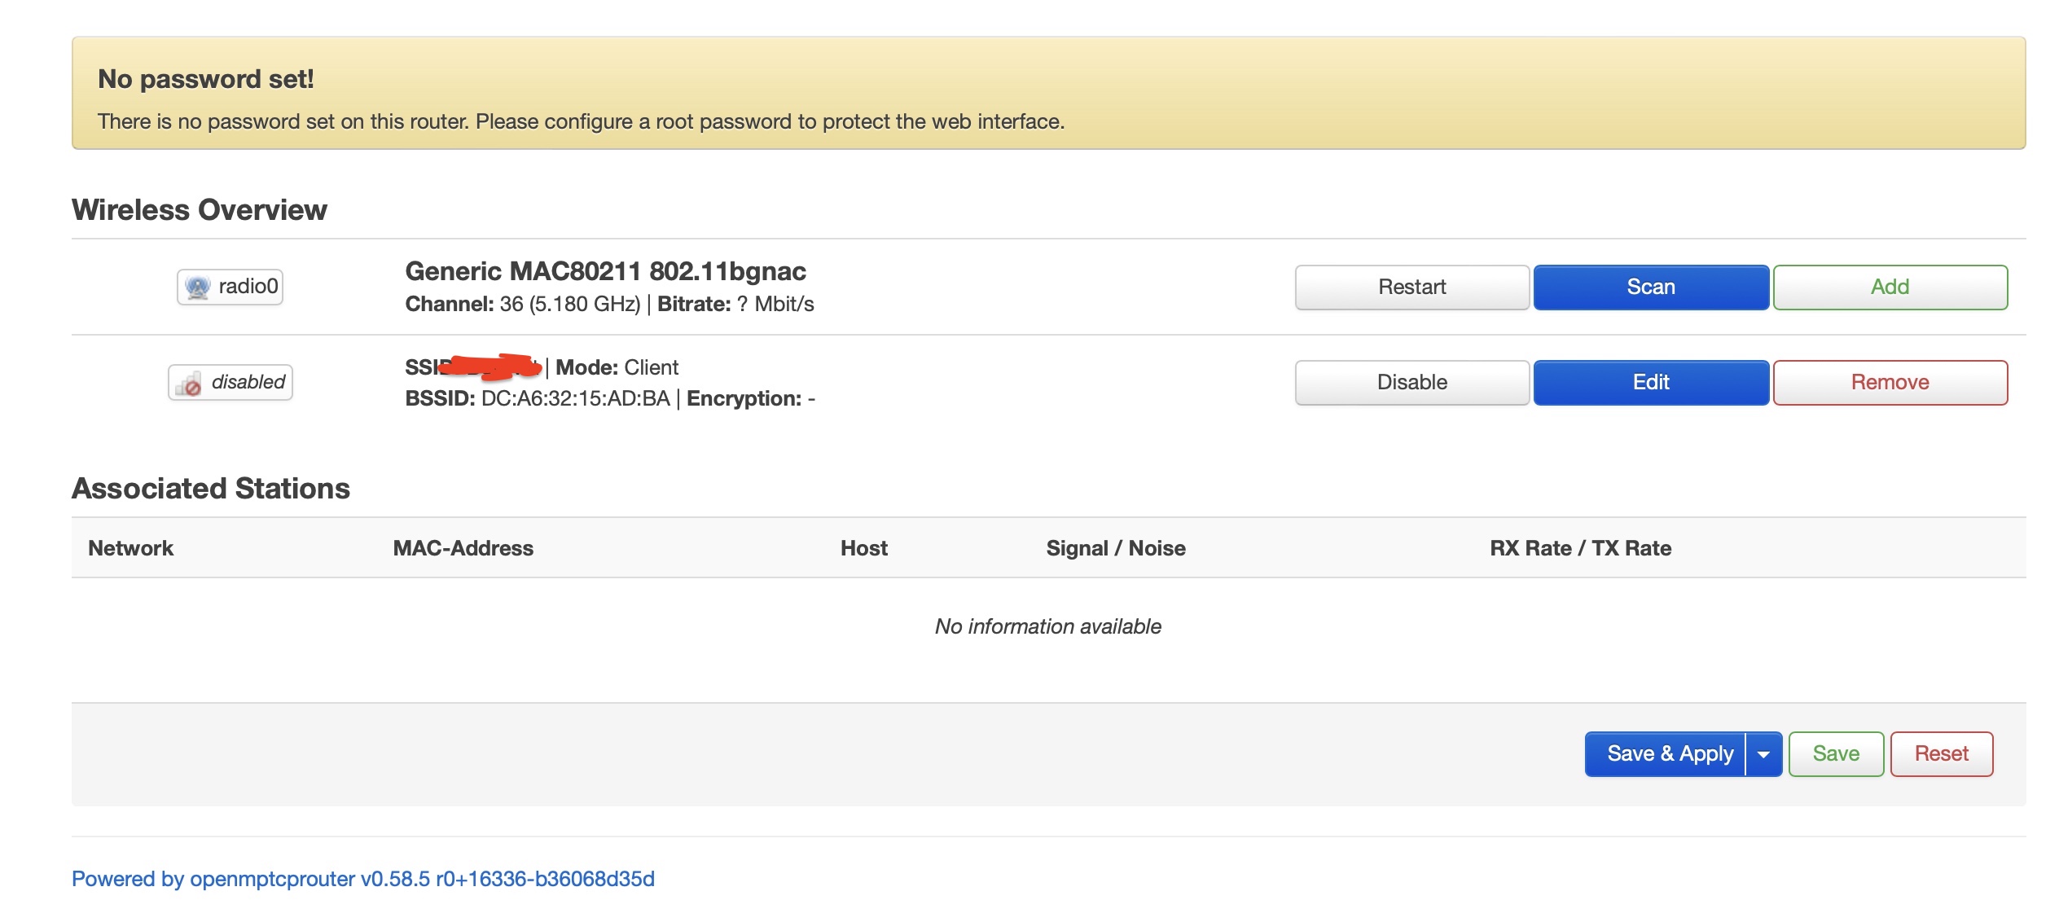2059x922 pixels.
Task: Remove the client wireless network
Action: pyautogui.click(x=1890, y=382)
